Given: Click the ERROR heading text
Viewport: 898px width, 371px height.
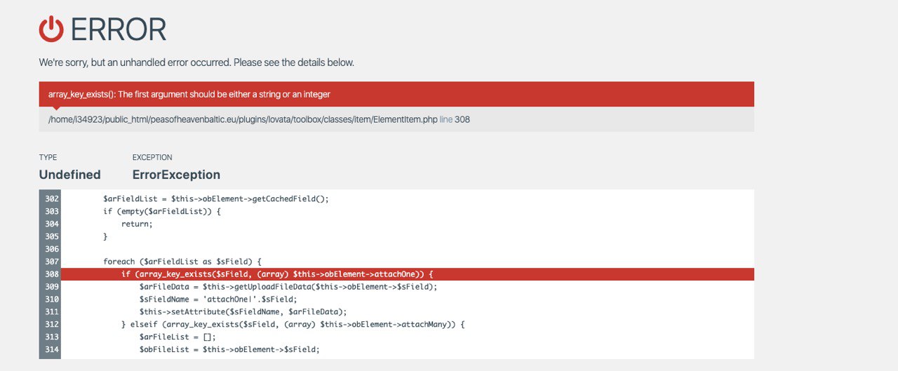Looking at the screenshot, I should [x=119, y=29].
